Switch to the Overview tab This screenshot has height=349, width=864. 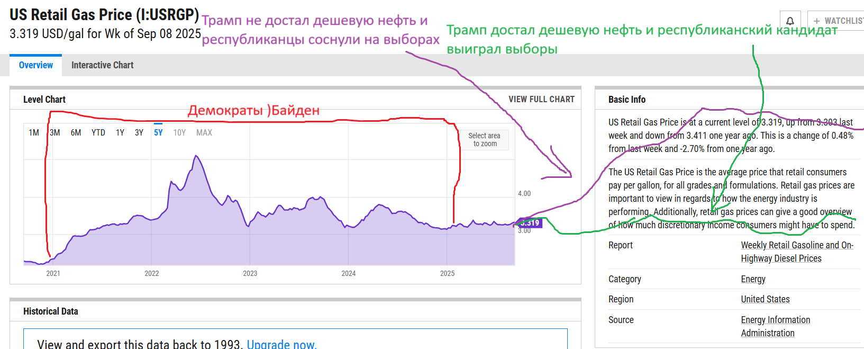point(36,65)
